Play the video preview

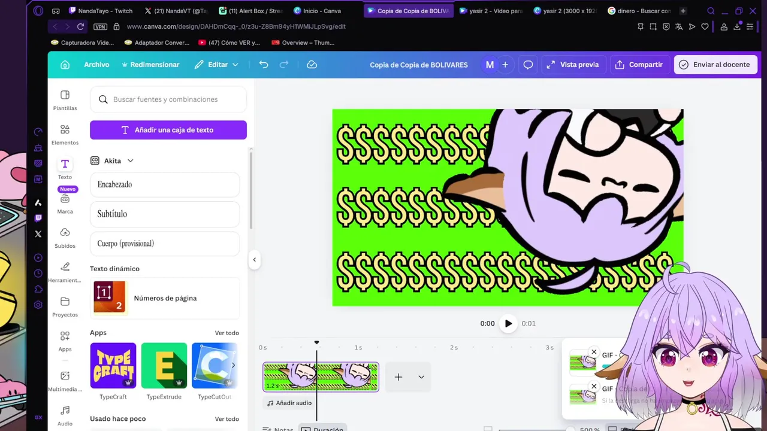click(x=508, y=323)
